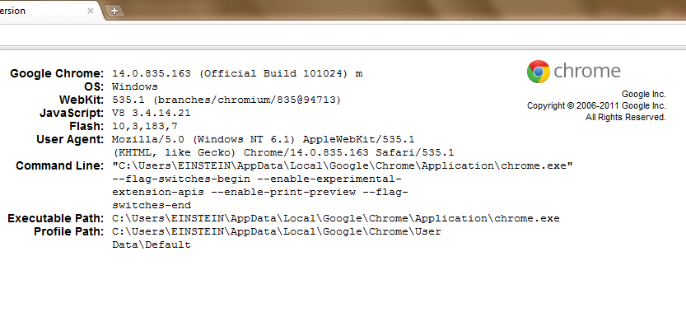686x312 pixels.
Task: Click the All Rights Reserved text
Action: point(626,117)
